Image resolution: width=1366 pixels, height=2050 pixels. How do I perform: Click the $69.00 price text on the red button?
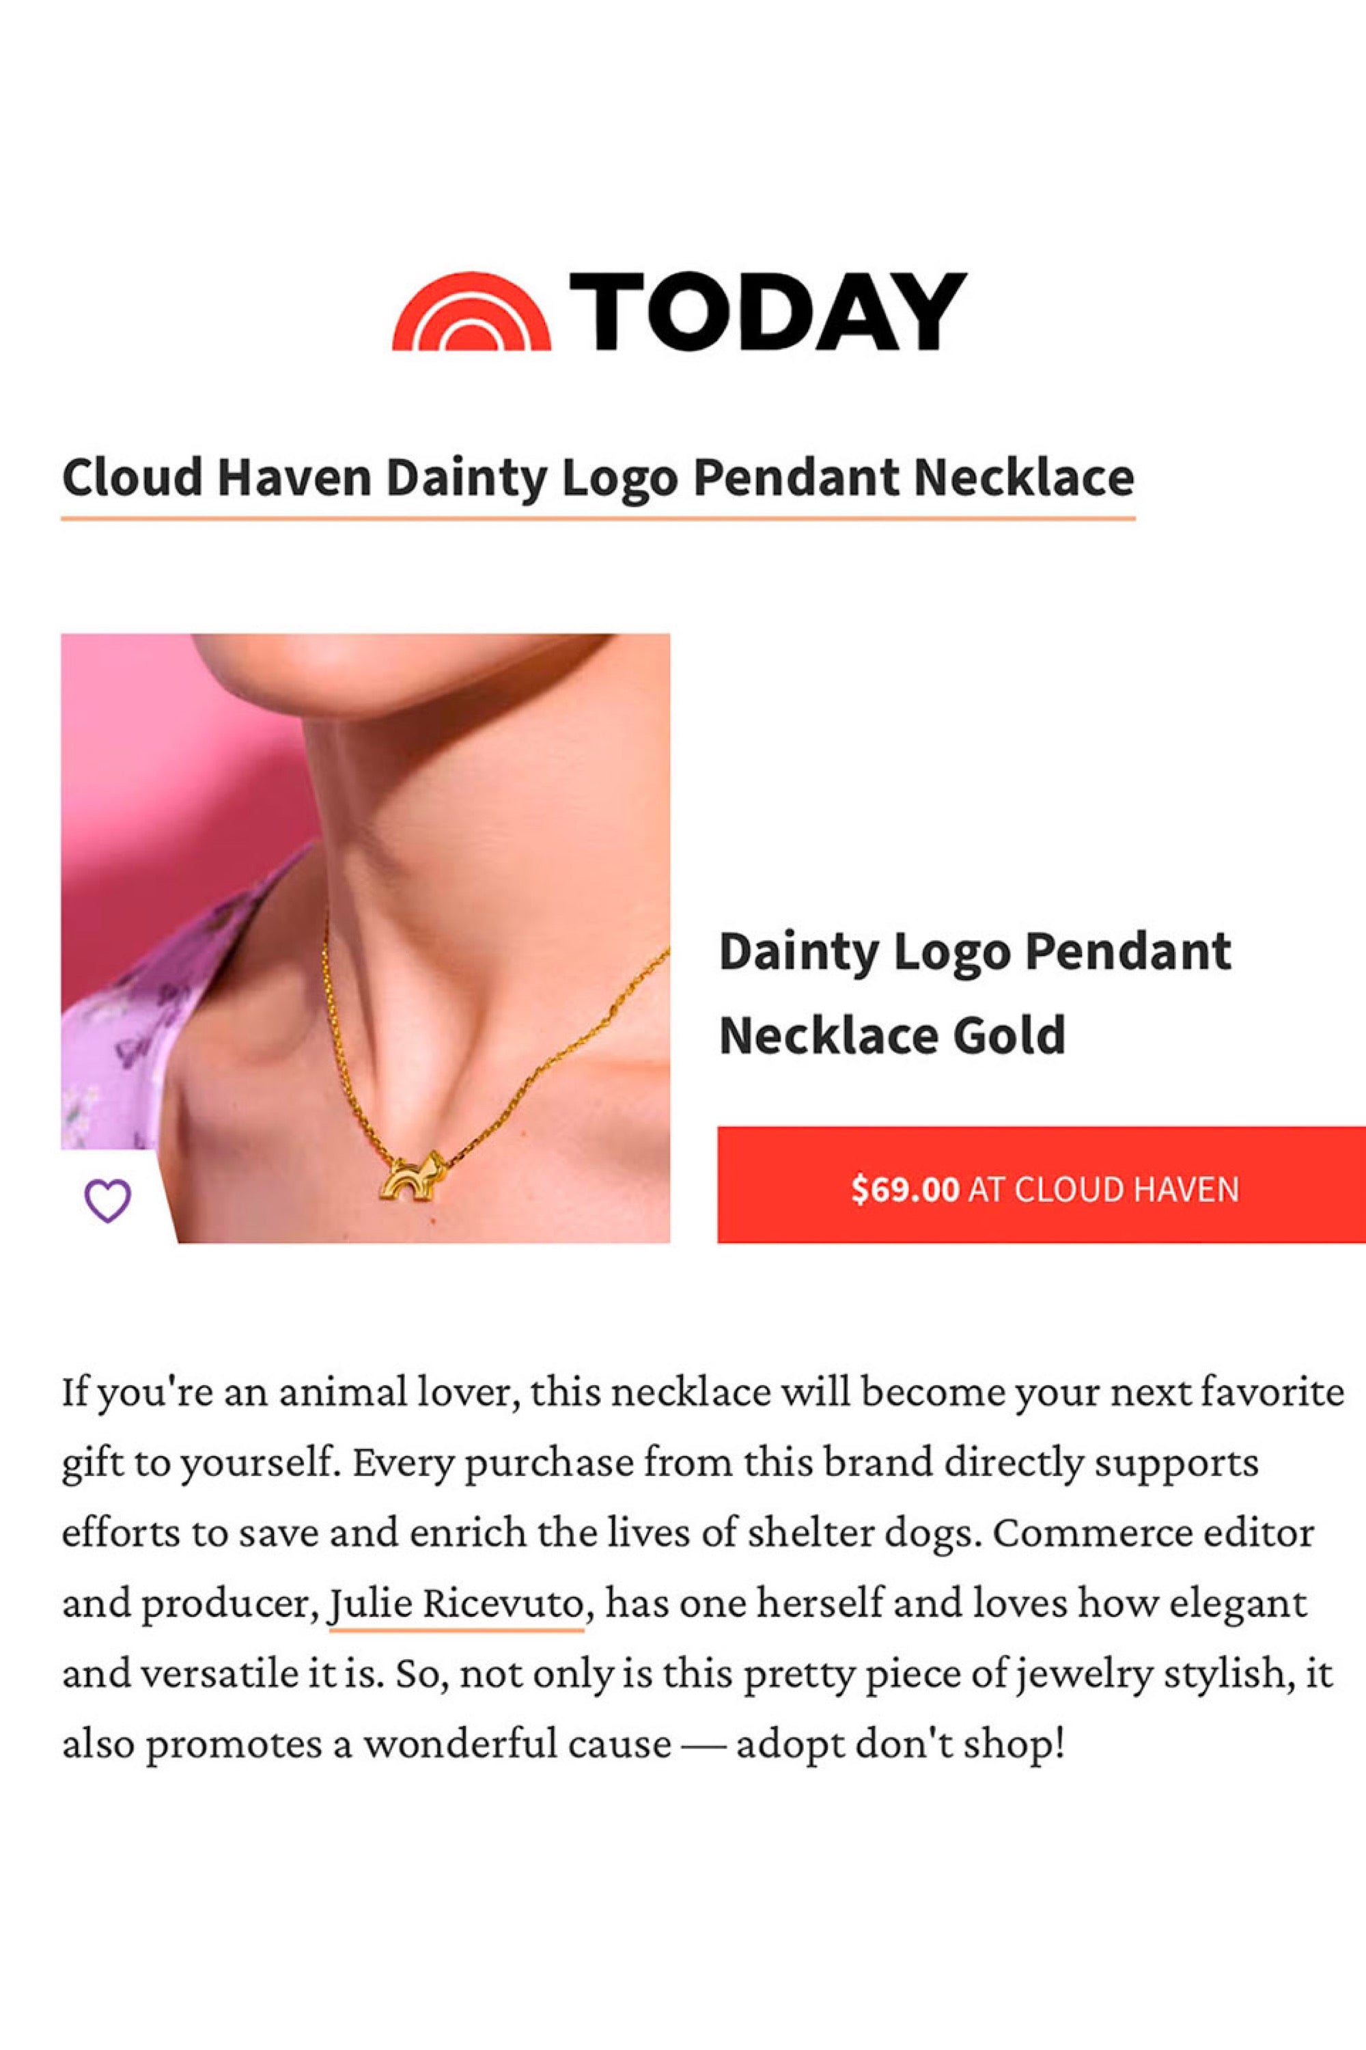pos(905,1189)
